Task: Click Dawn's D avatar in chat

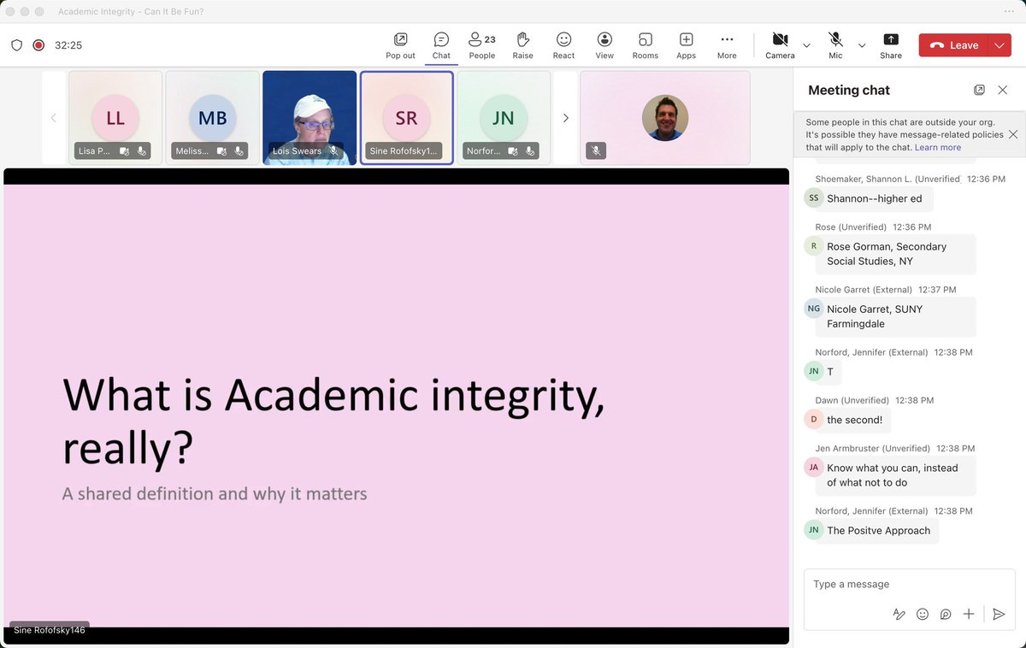Action: tap(814, 419)
